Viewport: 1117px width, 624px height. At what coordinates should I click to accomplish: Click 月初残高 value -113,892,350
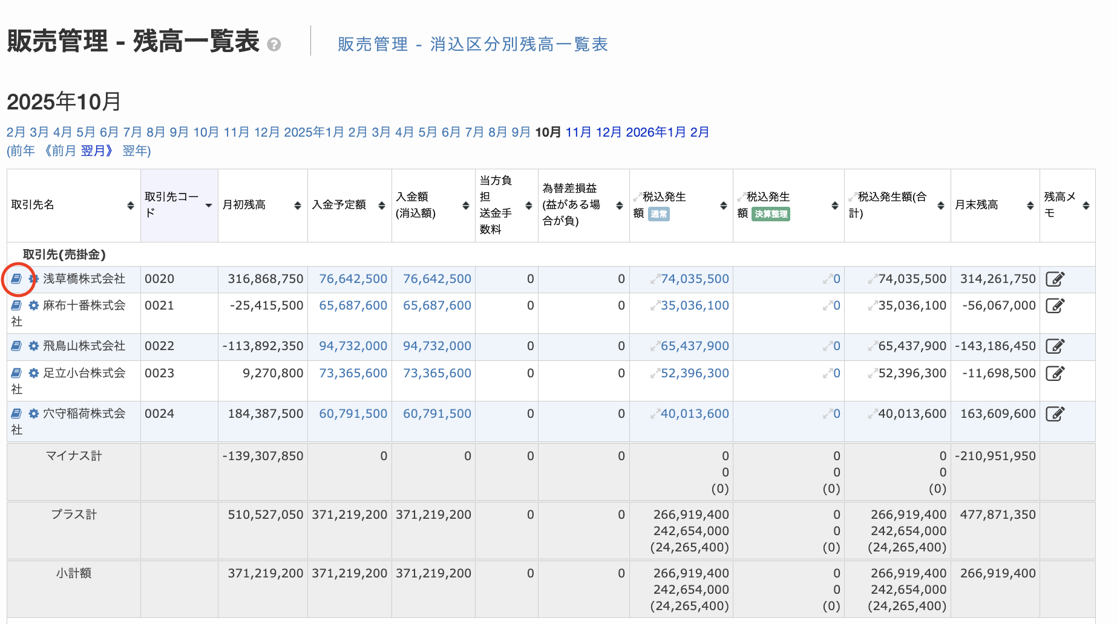point(263,346)
